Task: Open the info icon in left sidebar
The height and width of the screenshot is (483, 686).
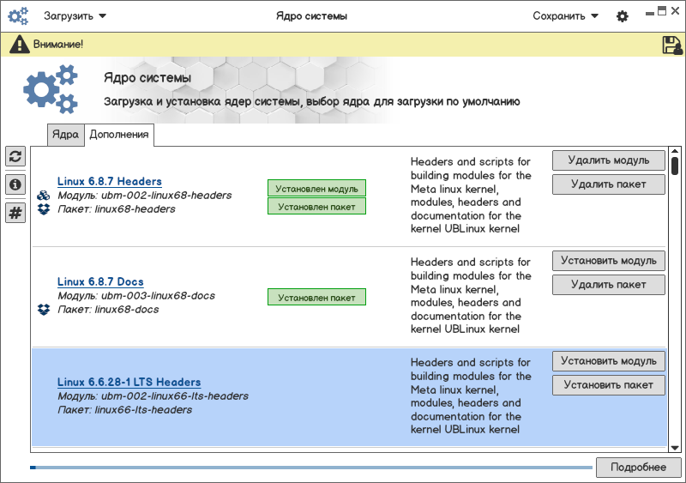Action: 15,184
